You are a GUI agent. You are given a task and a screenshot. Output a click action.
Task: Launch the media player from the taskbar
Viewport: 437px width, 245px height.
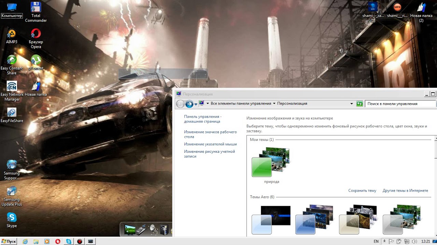[x=47, y=241]
